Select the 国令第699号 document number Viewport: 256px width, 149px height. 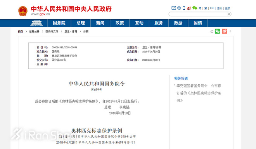[59, 60]
